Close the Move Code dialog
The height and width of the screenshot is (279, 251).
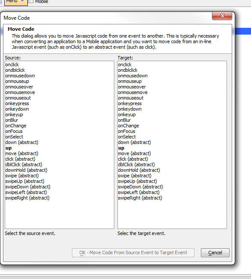pos(222,16)
